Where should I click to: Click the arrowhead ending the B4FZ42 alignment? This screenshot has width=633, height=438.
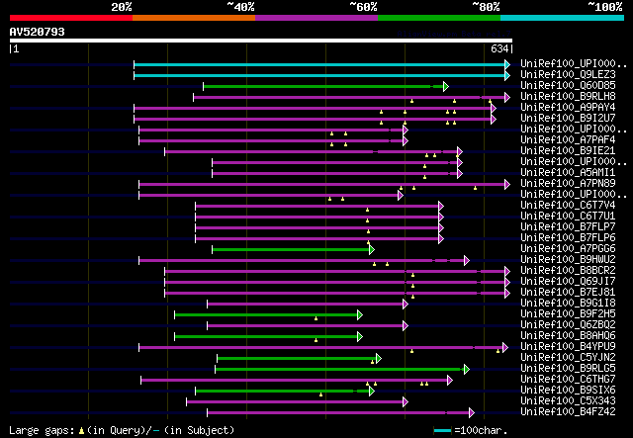point(472,413)
